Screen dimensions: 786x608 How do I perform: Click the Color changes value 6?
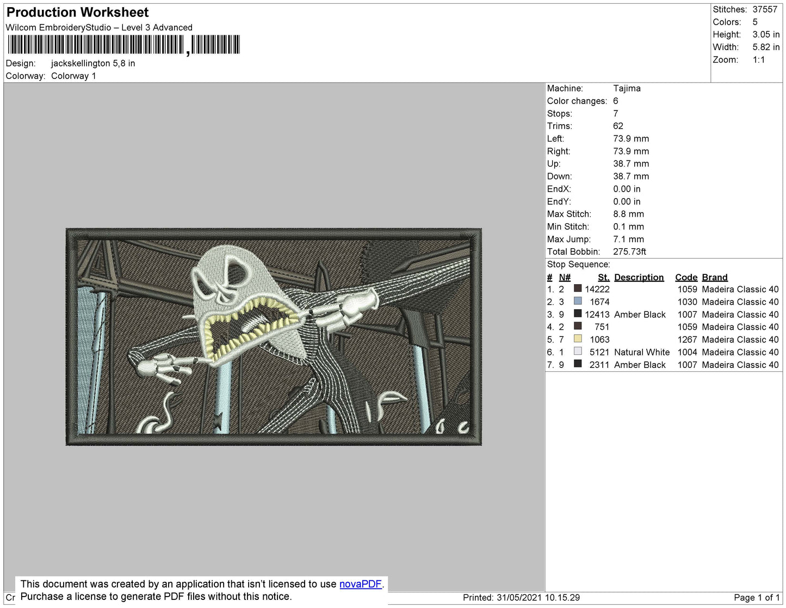point(615,101)
